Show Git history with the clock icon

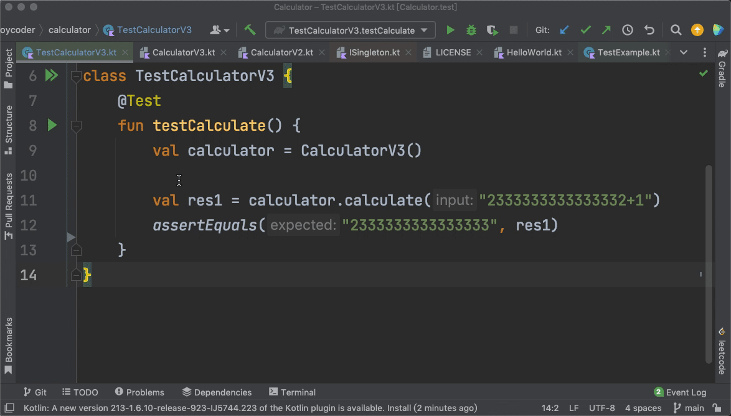point(628,30)
